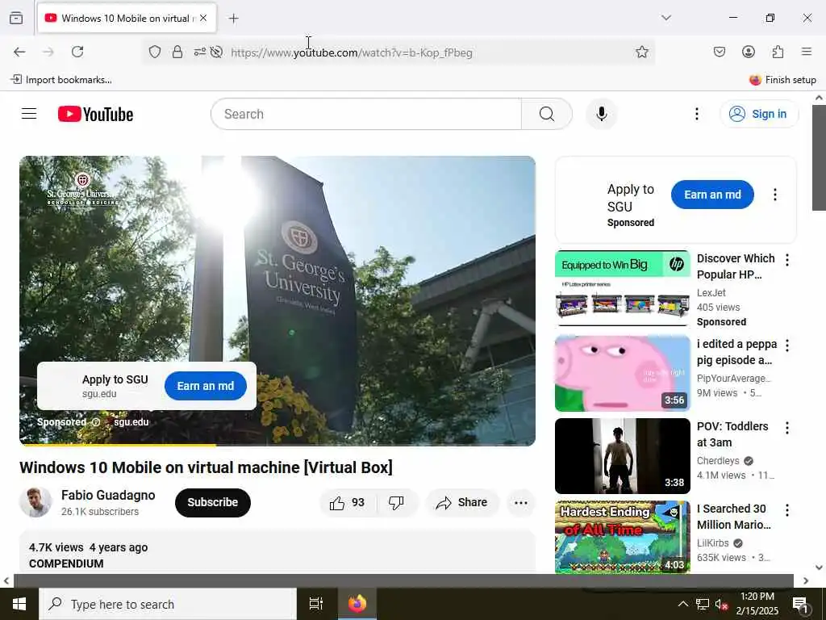Open Hardest Ending of All Time thumbnail
The width and height of the screenshot is (826, 620).
622,537
